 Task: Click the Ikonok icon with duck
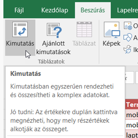[127, 49]
